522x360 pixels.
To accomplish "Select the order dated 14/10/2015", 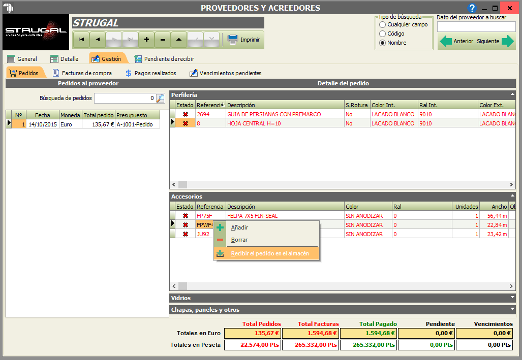I will (x=43, y=124).
